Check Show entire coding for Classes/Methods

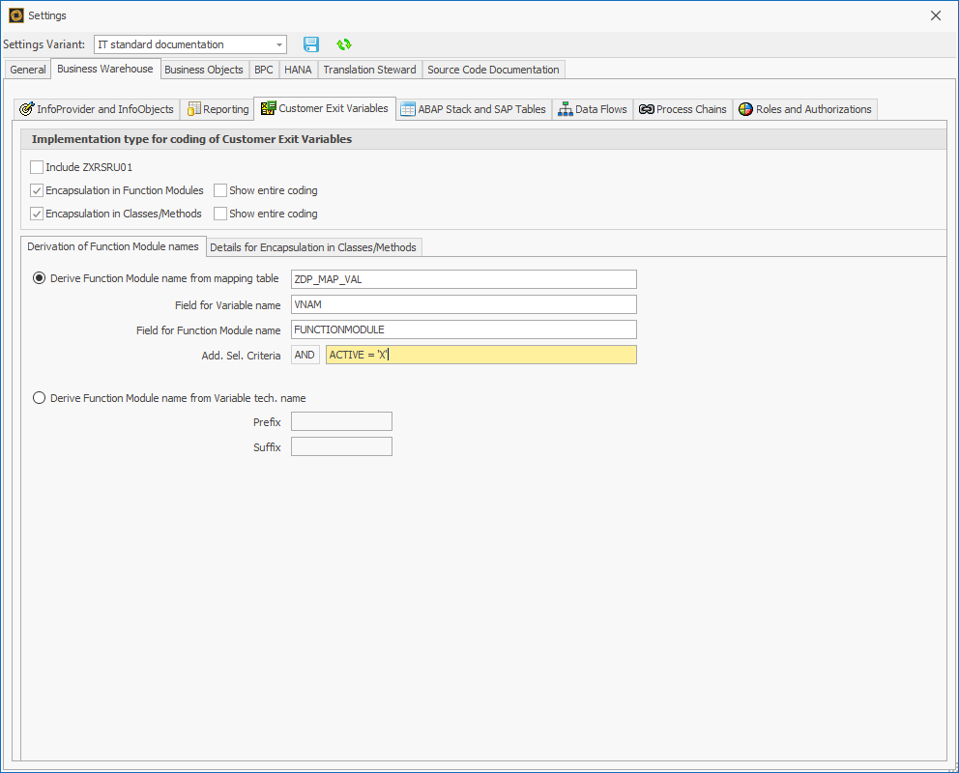click(x=220, y=214)
